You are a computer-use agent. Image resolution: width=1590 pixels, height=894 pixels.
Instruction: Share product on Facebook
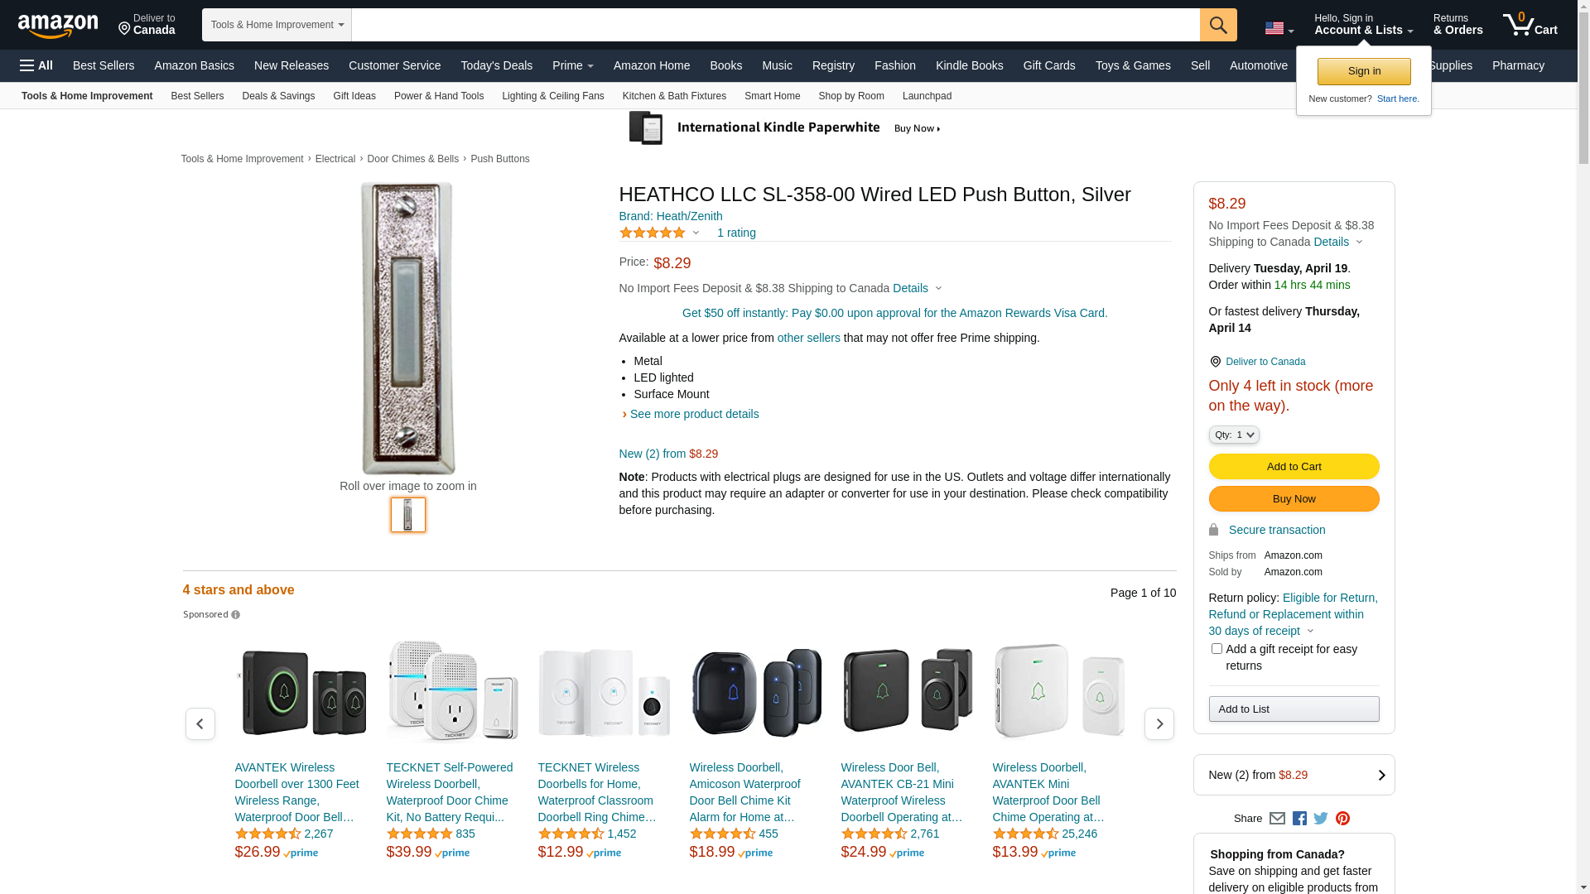coord(1299,819)
